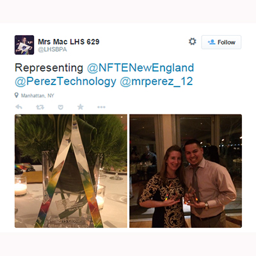Open the gear settings menu

click(x=192, y=42)
